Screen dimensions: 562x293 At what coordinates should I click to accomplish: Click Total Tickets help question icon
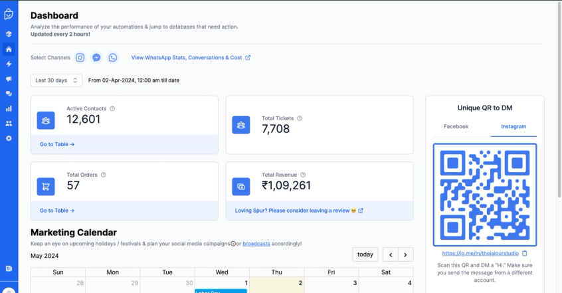click(x=300, y=118)
